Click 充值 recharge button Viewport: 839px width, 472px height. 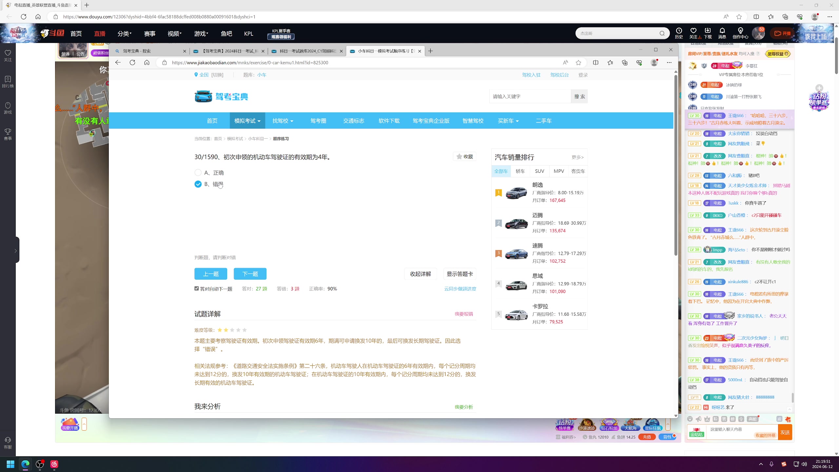(647, 437)
